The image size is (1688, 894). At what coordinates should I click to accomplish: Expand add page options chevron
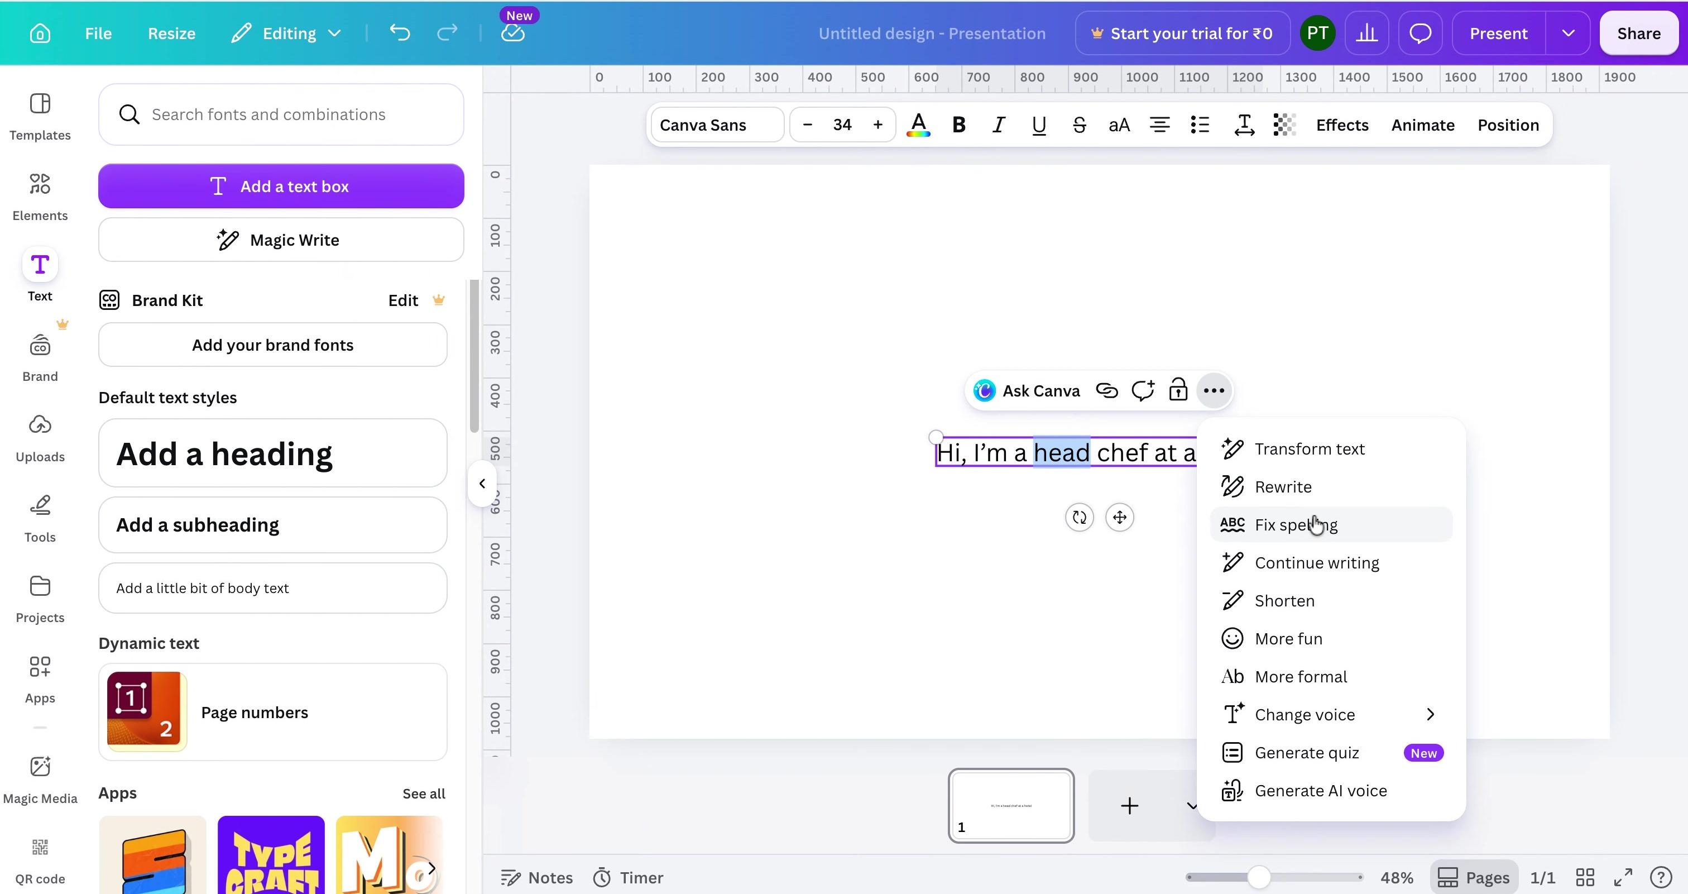[x=1192, y=806]
